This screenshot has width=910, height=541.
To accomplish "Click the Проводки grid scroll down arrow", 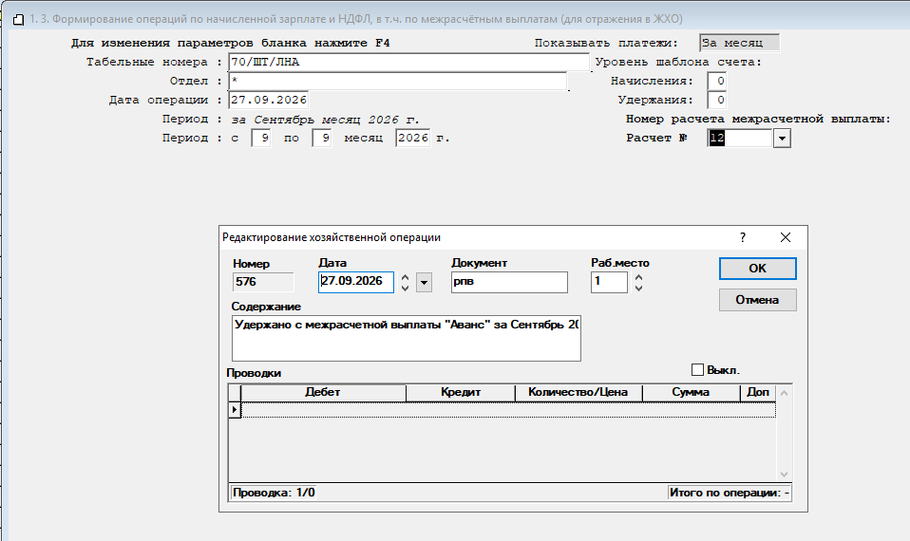I will 784,475.
